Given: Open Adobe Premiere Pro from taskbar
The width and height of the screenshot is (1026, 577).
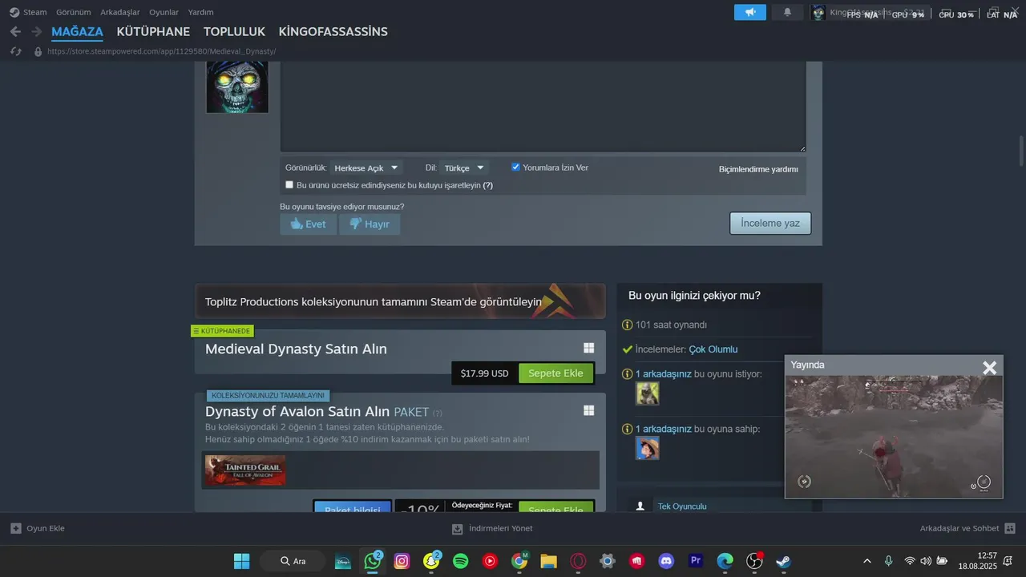Looking at the screenshot, I should tap(696, 561).
